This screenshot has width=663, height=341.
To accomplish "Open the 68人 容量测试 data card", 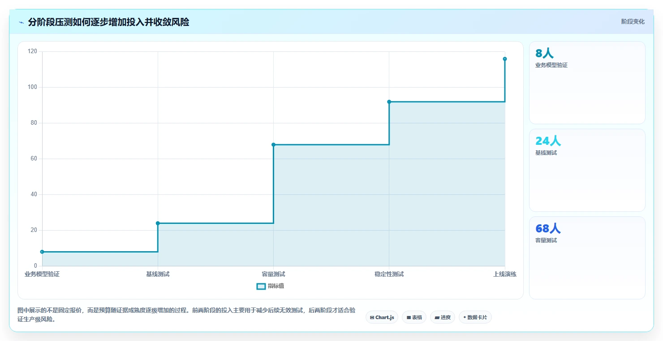I will coord(587,258).
